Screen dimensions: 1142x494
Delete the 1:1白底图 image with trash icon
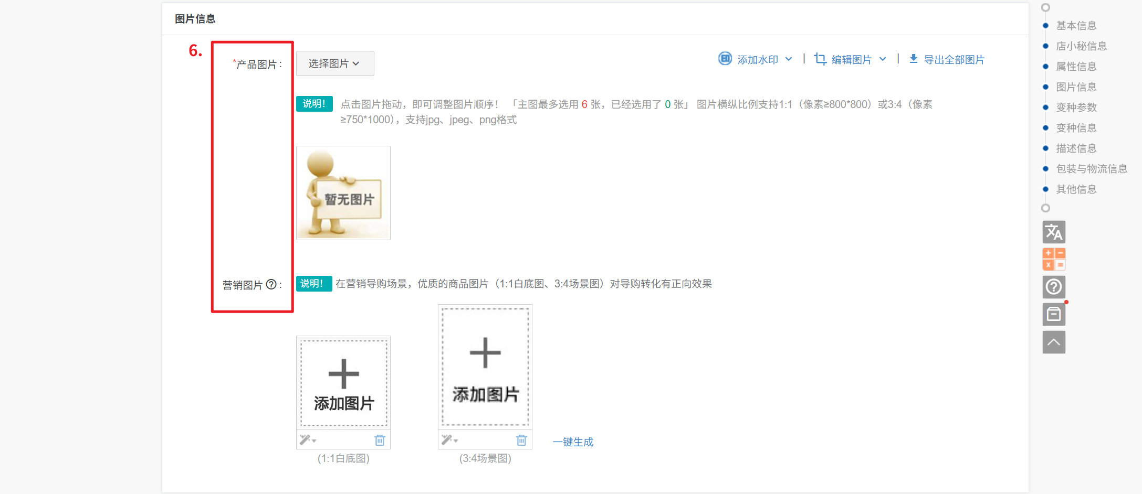[x=380, y=440]
